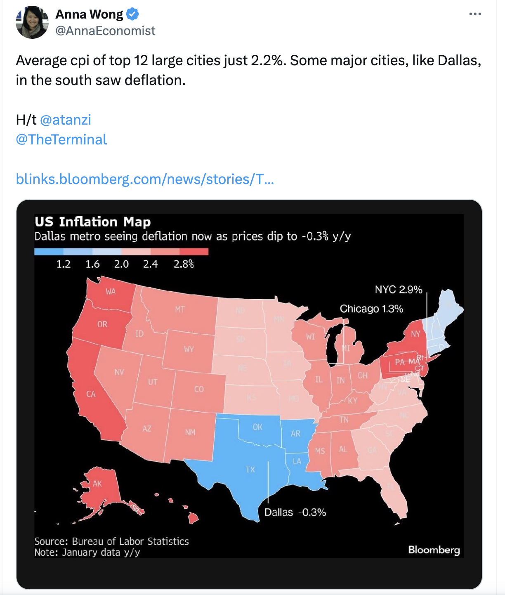Viewport: 505px width, 595px height.
Task: Click the blue verified badge
Action: tap(132, 14)
